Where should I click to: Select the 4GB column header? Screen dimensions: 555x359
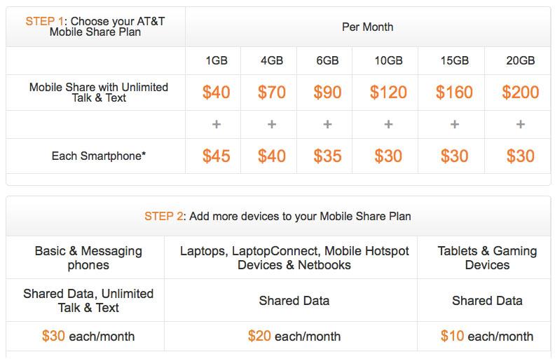pos(272,60)
